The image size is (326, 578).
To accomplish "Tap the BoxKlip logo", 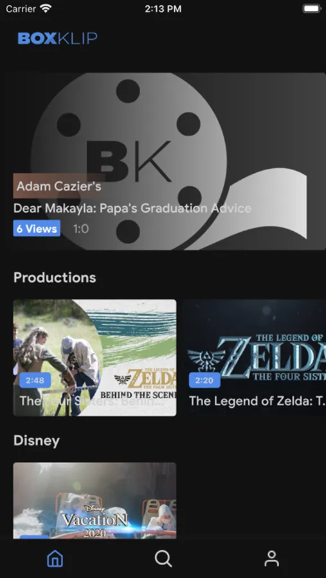I will pyautogui.click(x=58, y=39).
